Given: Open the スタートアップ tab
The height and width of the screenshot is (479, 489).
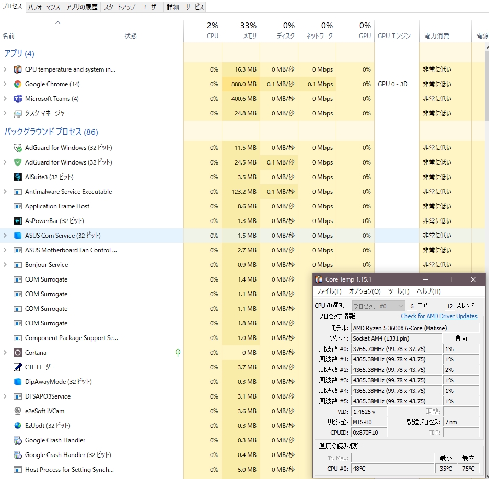Looking at the screenshot, I should point(119,7).
